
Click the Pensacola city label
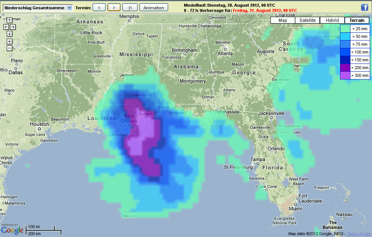click(177, 113)
